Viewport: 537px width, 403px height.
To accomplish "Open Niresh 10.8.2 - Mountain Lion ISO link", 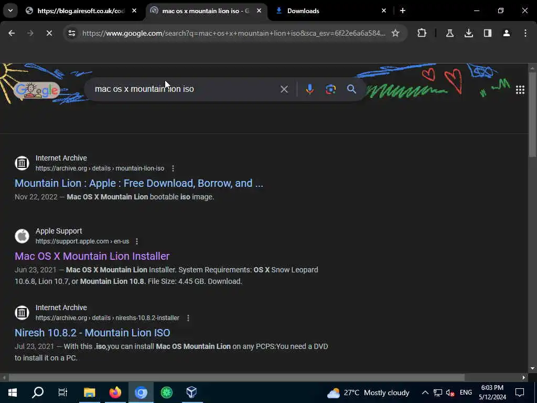I will coord(92,333).
